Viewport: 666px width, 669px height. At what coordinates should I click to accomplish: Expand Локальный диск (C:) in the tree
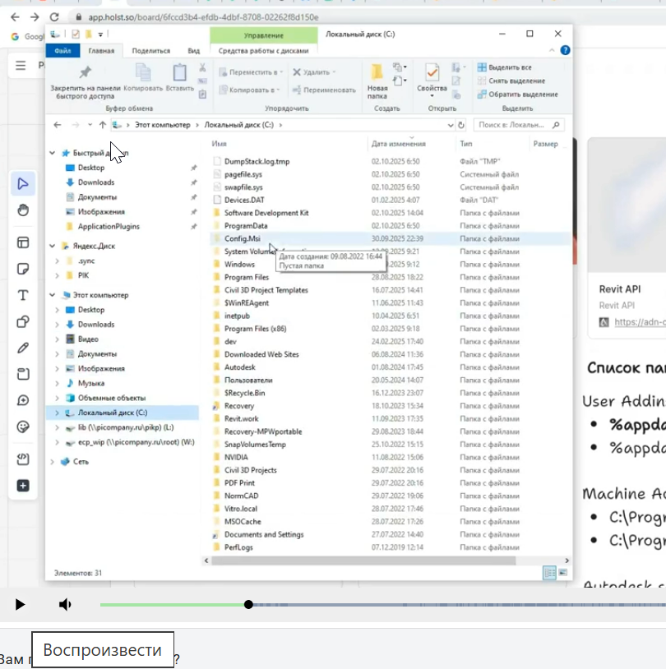point(58,413)
